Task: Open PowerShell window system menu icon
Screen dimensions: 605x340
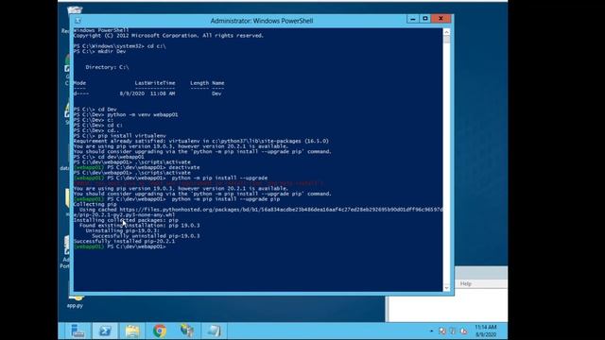Action: 78,21
